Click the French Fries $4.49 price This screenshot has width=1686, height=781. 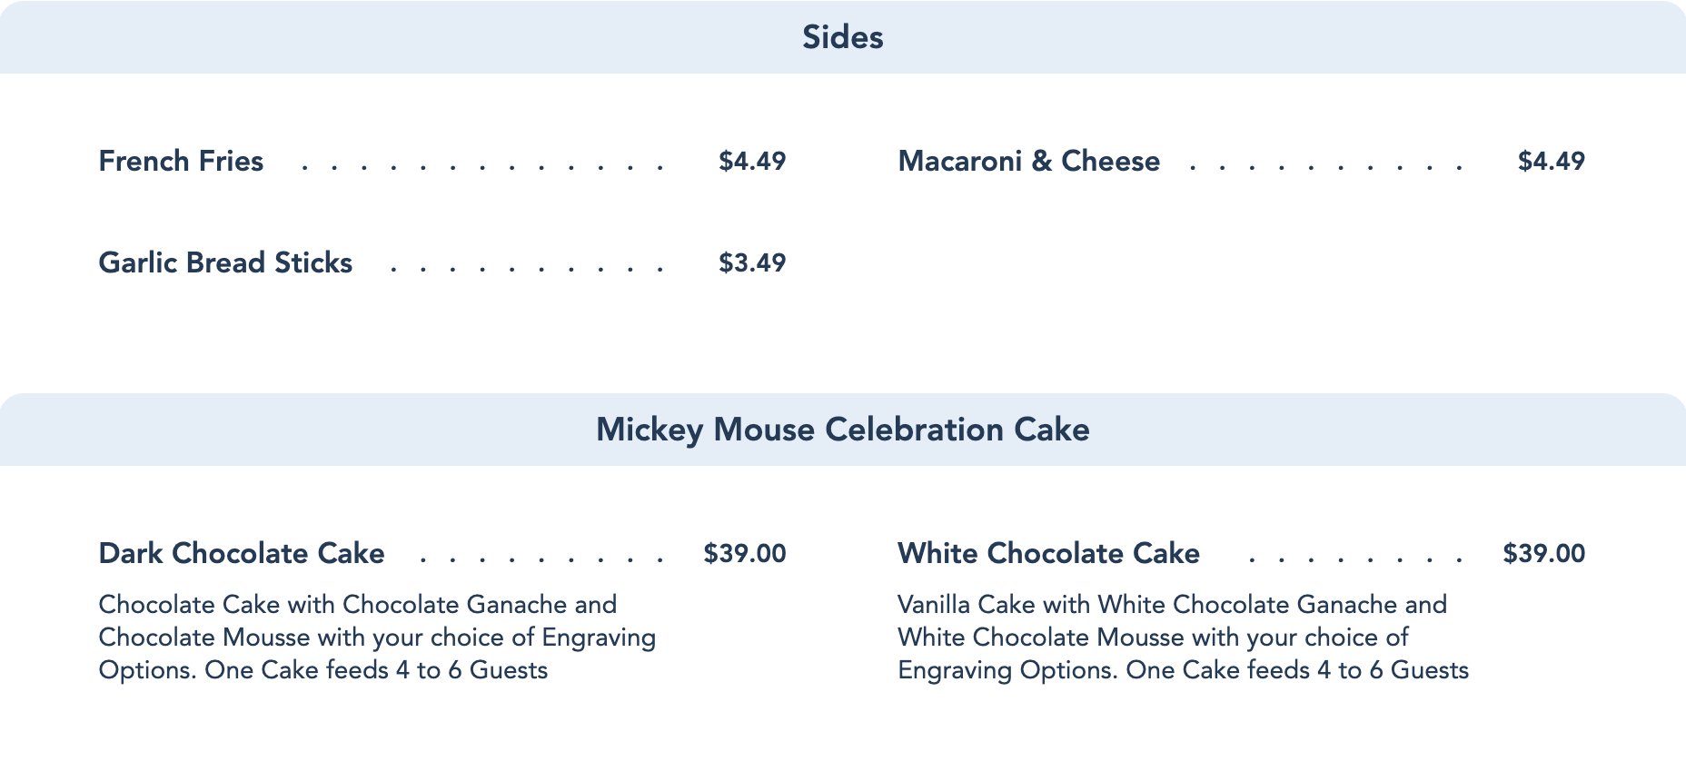click(x=751, y=161)
